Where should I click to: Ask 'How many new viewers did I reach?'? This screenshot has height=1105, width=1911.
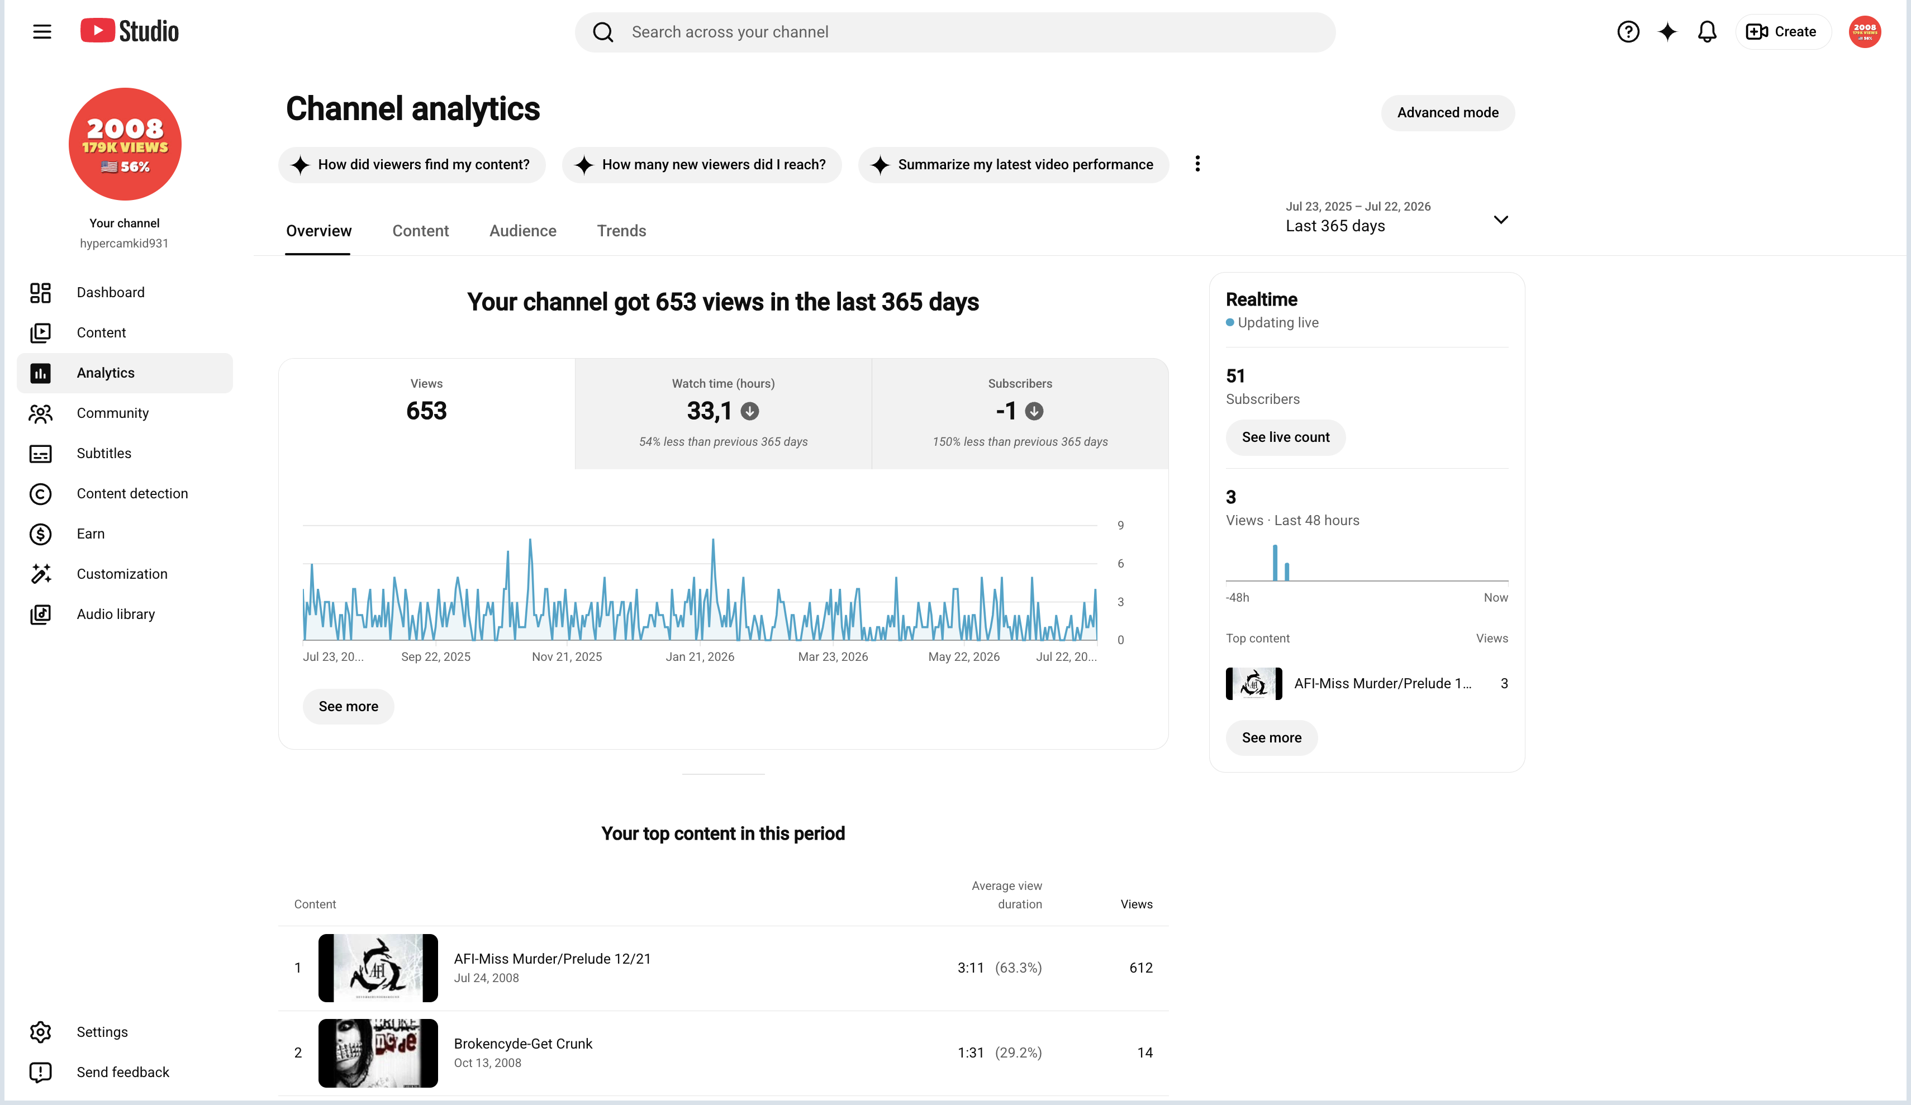point(701,165)
